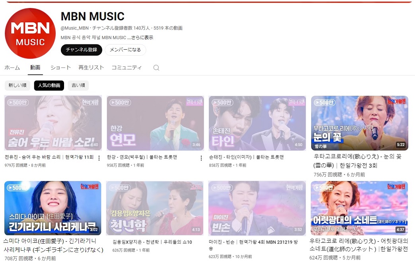Click the メンバーになる button
The height and width of the screenshot is (269, 415).
125,50
